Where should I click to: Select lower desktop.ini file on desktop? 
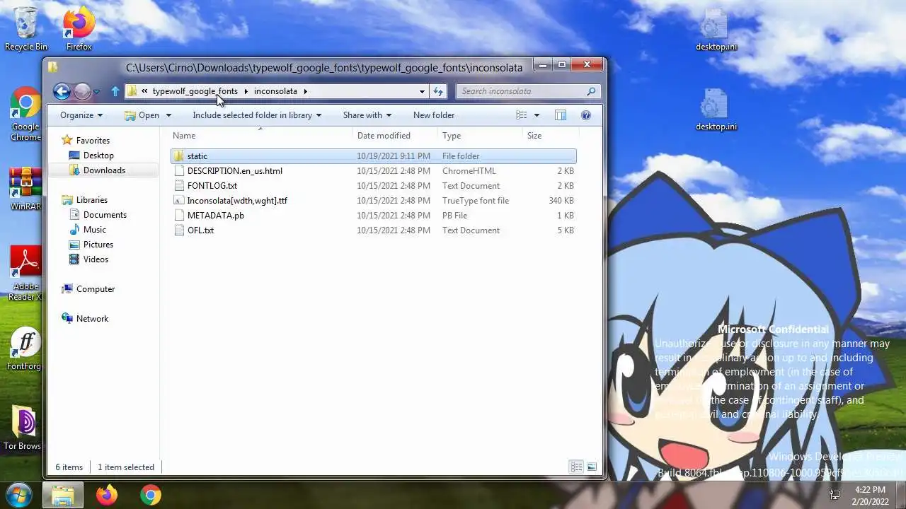point(716,110)
